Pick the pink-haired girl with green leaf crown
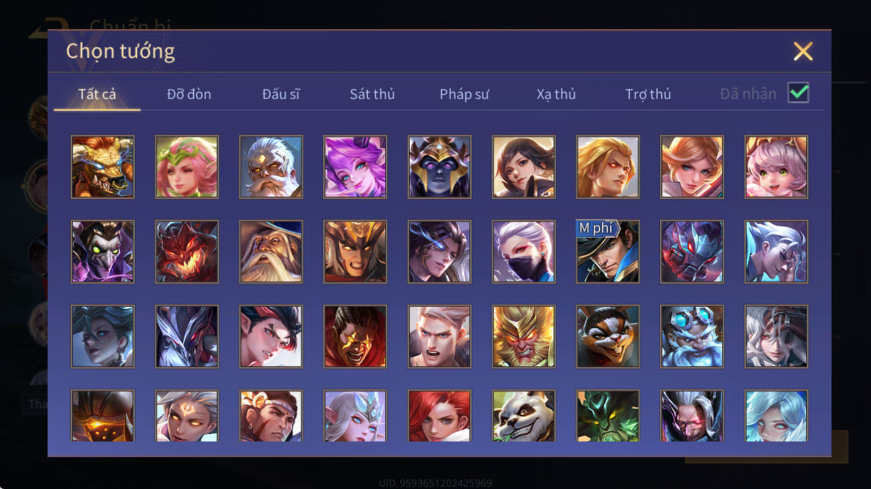 pyautogui.click(x=187, y=167)
